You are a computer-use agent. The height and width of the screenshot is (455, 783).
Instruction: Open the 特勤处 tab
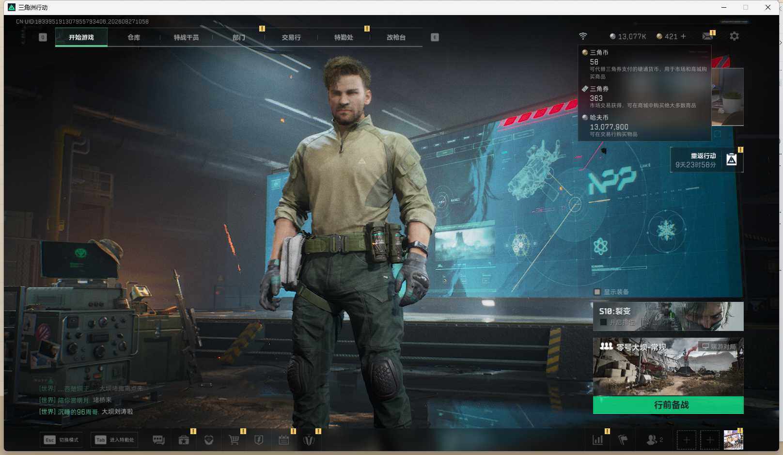tap(344, 37)
